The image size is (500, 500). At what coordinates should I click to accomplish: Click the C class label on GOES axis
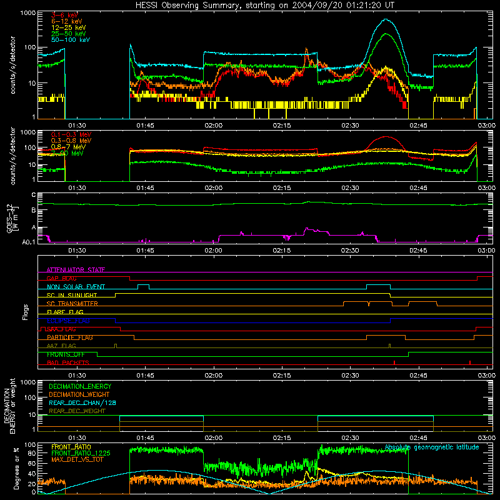coord(34,195)
